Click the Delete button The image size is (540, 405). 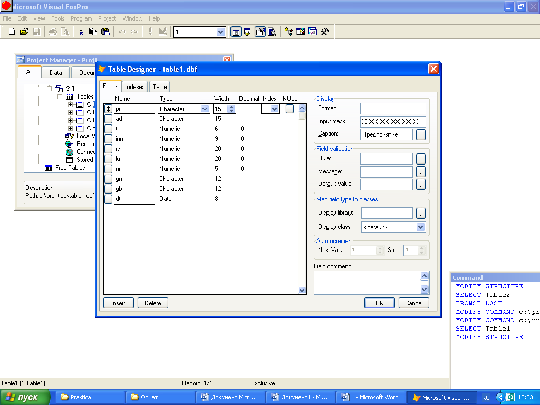153,303
